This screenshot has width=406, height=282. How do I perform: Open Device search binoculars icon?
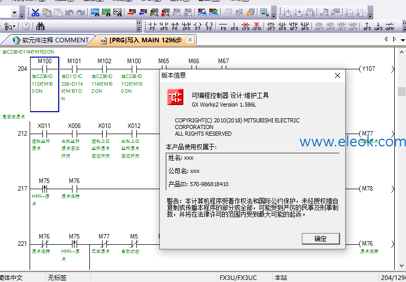(x=95, y=12)
